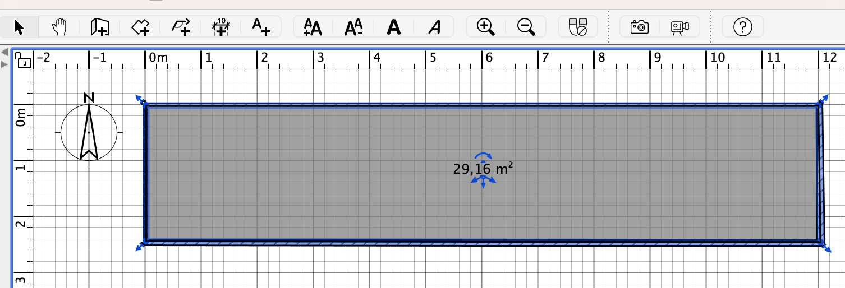Zoom in on the plan

point(485,26)
